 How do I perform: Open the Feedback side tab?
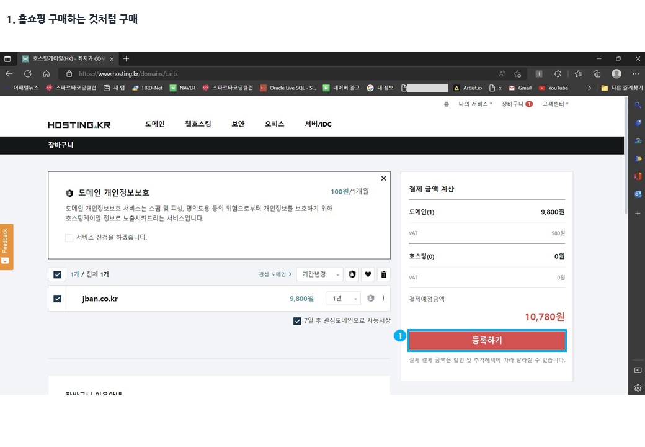(6, 246)
